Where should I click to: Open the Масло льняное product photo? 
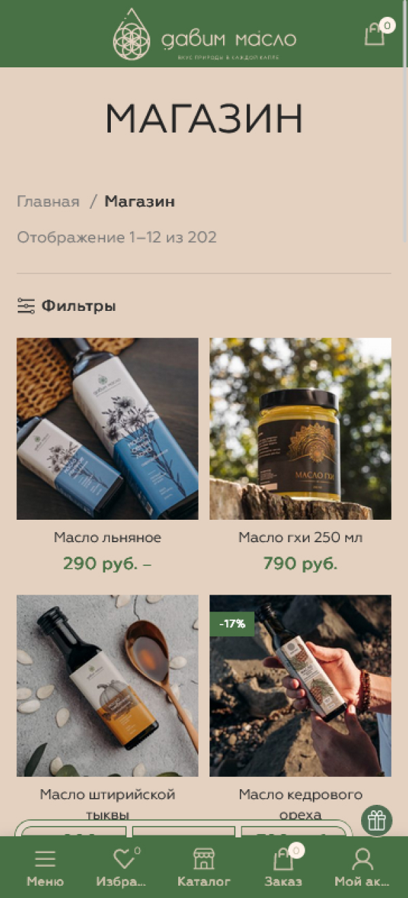tap(107, 429)
